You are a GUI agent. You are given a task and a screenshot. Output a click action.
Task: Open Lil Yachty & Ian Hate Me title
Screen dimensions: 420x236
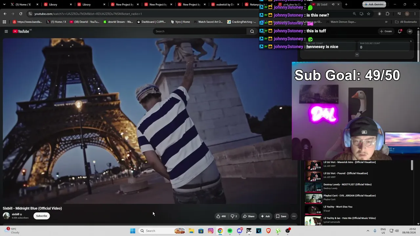point(349,218)
